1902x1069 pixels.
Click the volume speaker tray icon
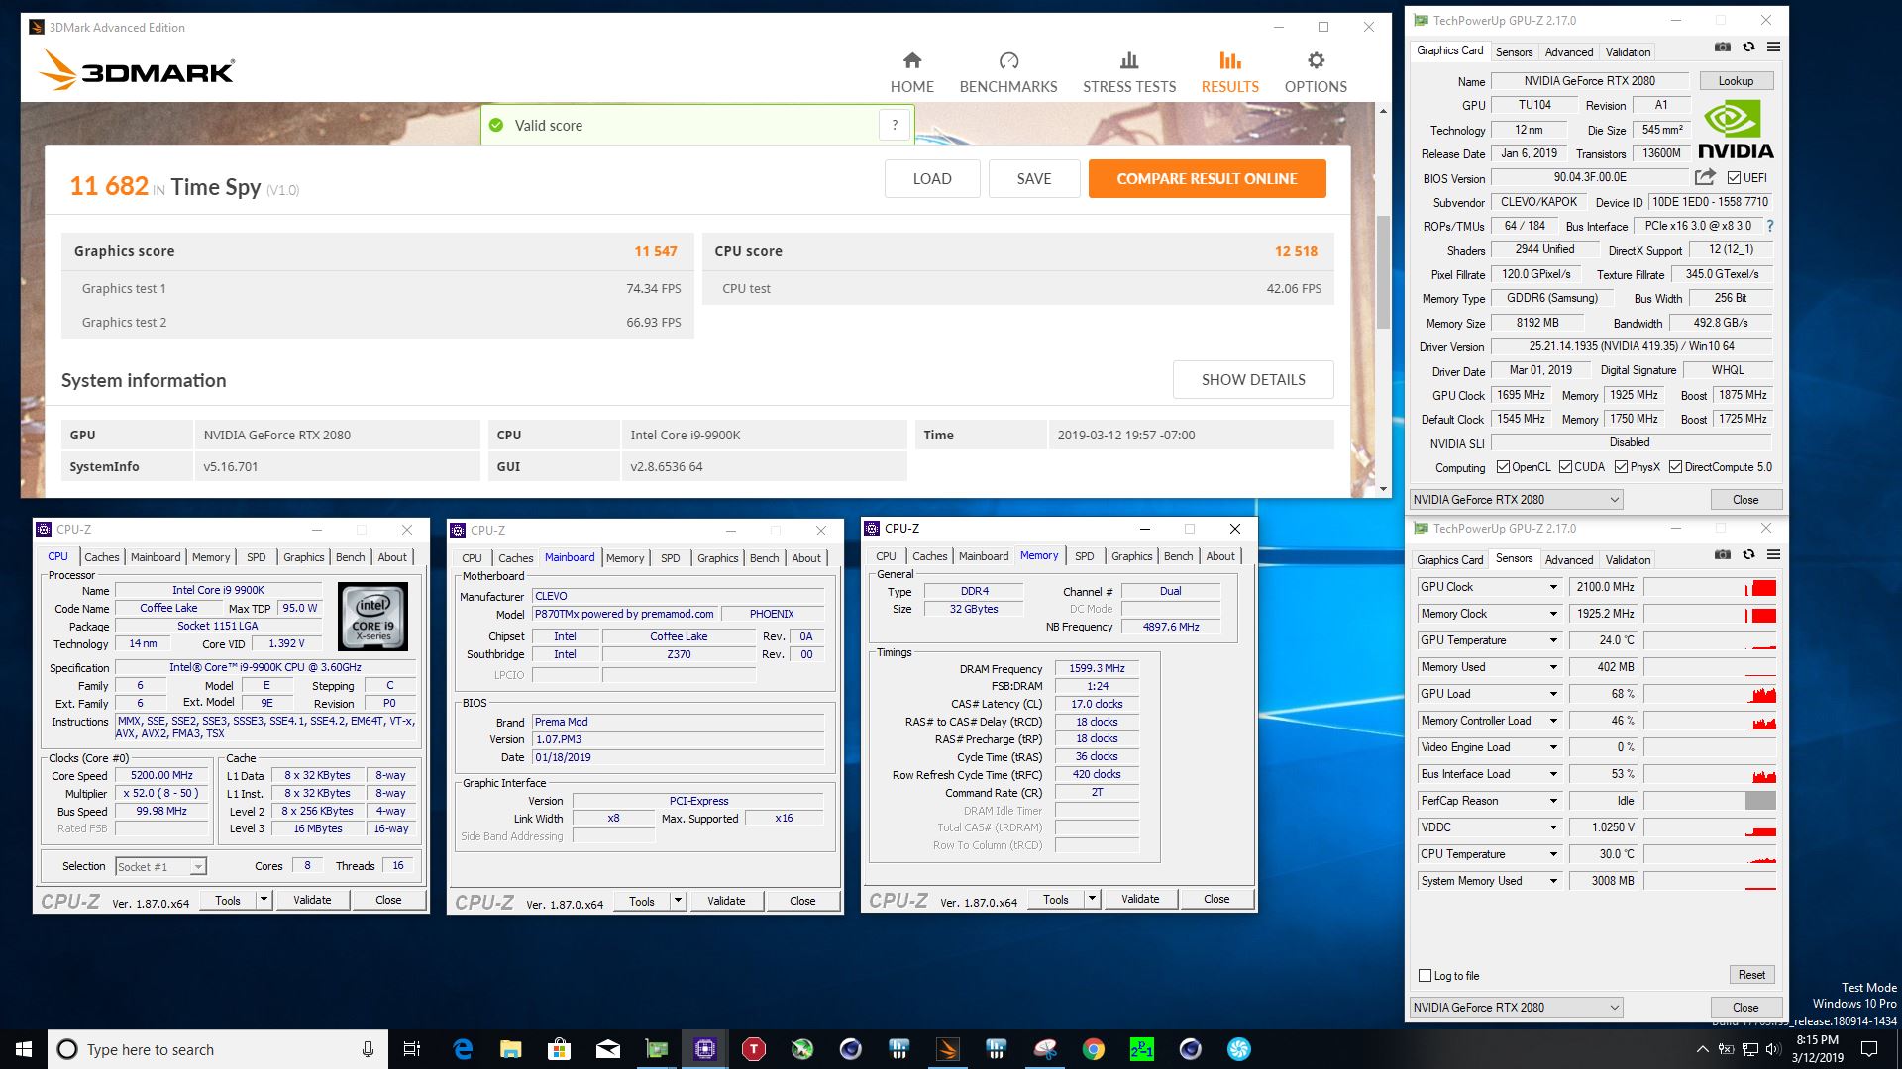[1774, 1049]
